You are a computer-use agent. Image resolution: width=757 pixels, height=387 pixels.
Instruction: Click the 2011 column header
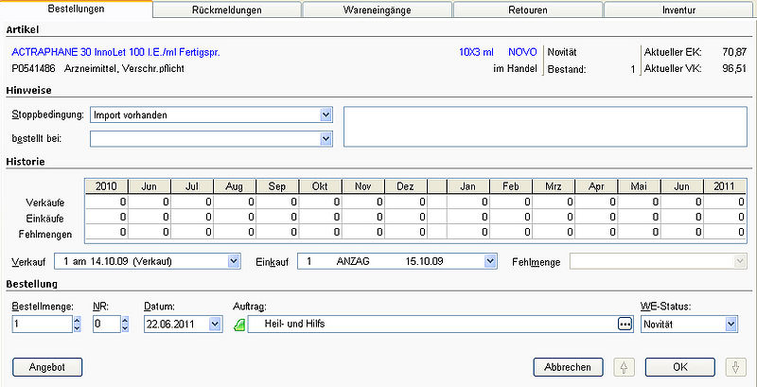pyautogui.click(x=724, y=186)
